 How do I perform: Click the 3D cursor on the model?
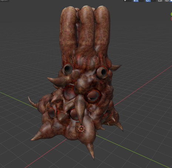[81, 128]
